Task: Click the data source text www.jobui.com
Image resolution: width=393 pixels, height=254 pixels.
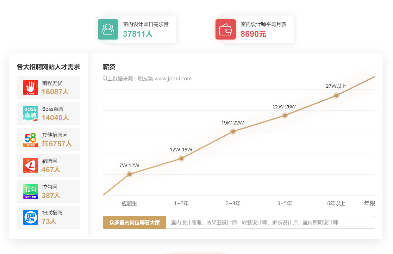Action: [x=173, y=78]
